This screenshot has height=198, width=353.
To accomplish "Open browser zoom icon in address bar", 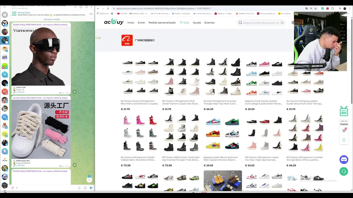I will (311, 9).
